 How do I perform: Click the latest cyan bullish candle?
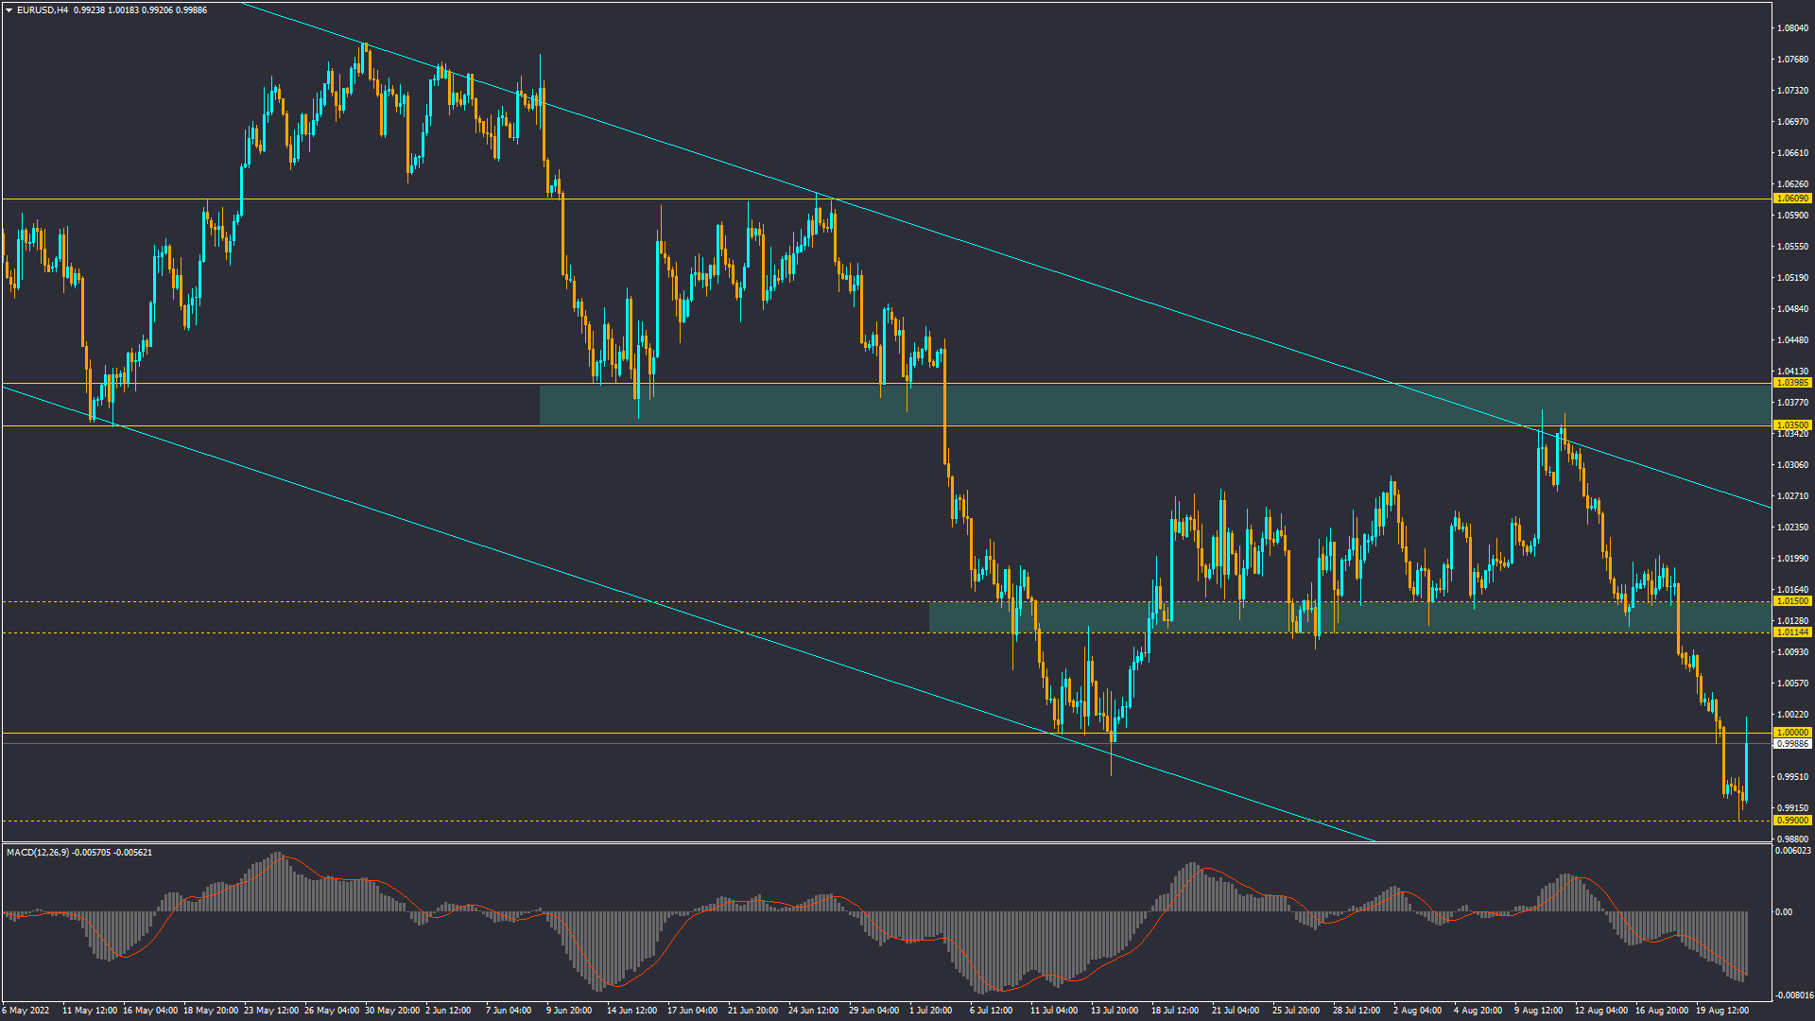click(1746, 770)
